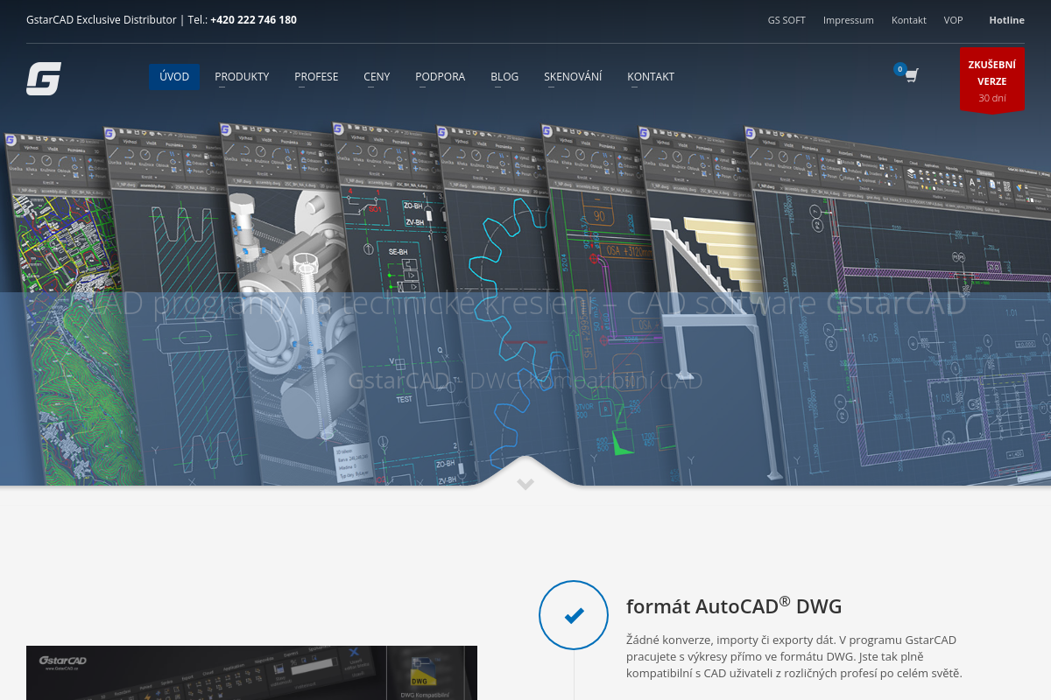The image size is (1051, 700).
Task: Follow the GS SOFT link
Action: pos(786,20)
